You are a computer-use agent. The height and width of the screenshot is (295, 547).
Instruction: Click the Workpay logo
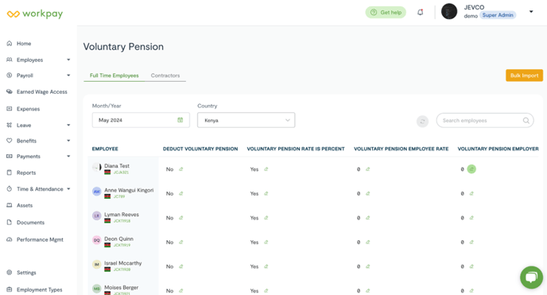[35, 14]
